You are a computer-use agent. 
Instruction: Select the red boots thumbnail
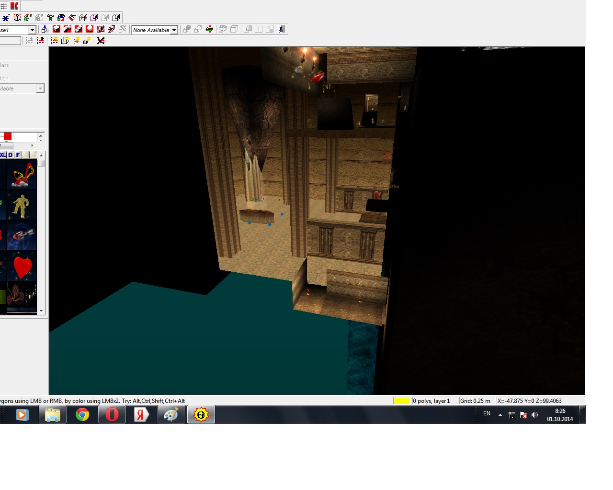22,174
